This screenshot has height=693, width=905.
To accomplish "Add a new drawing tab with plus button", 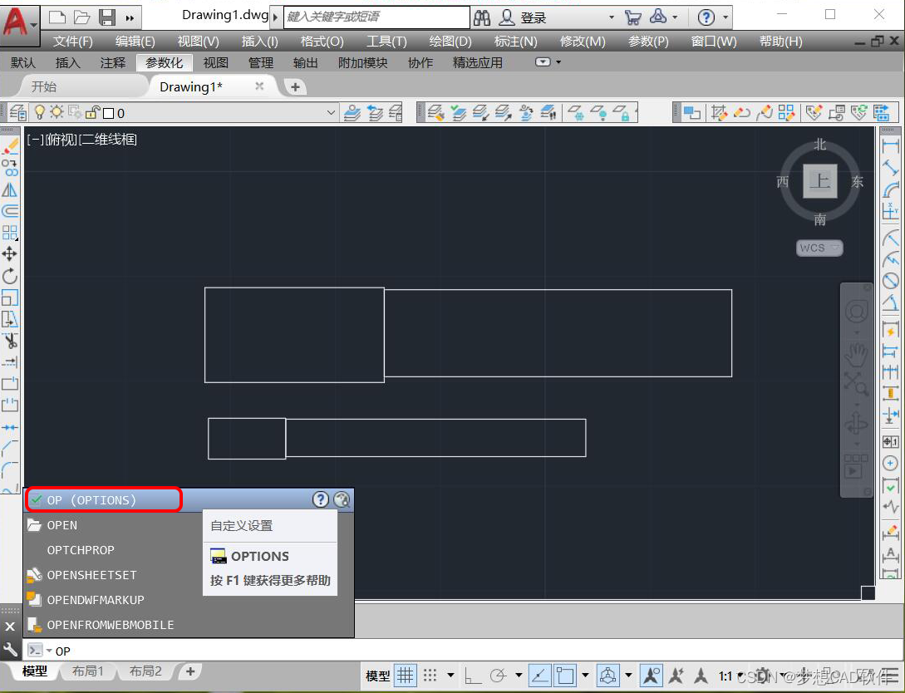I will [295, 87].
